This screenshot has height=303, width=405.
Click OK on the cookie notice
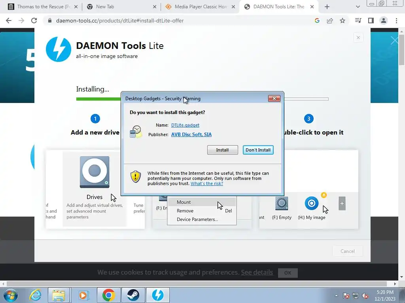tap(288, 273)
